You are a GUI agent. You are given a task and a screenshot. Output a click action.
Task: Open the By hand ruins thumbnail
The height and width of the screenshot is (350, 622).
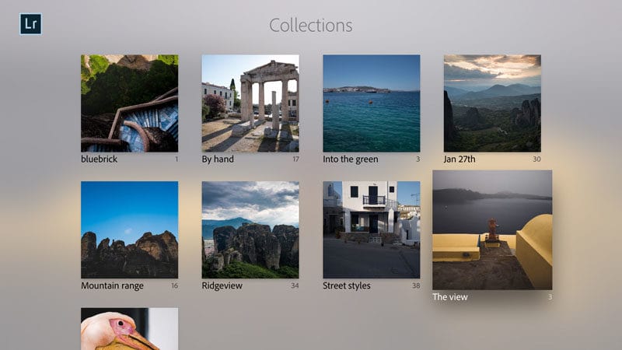[250, 103]
